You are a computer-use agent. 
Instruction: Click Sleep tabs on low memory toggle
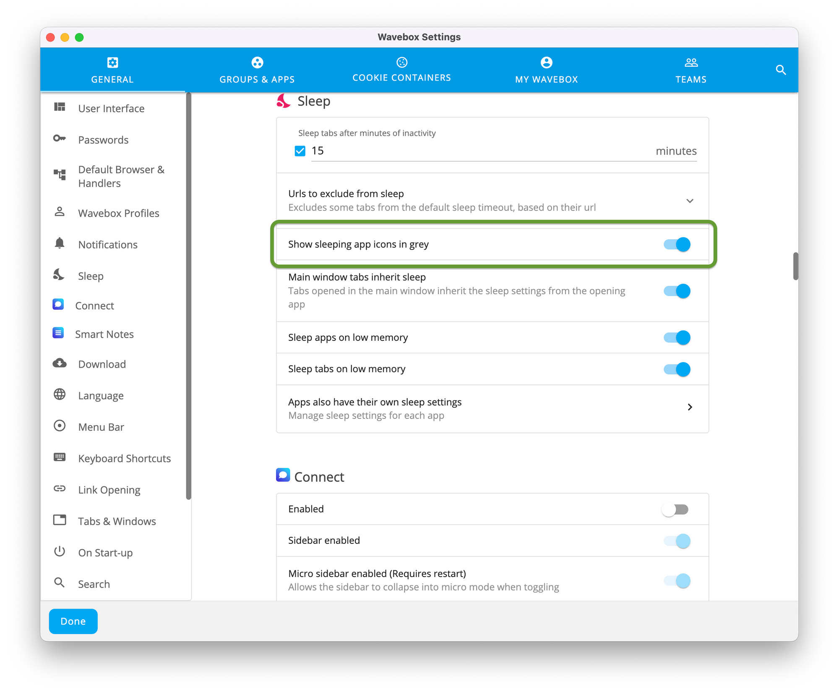coord(675,369)
